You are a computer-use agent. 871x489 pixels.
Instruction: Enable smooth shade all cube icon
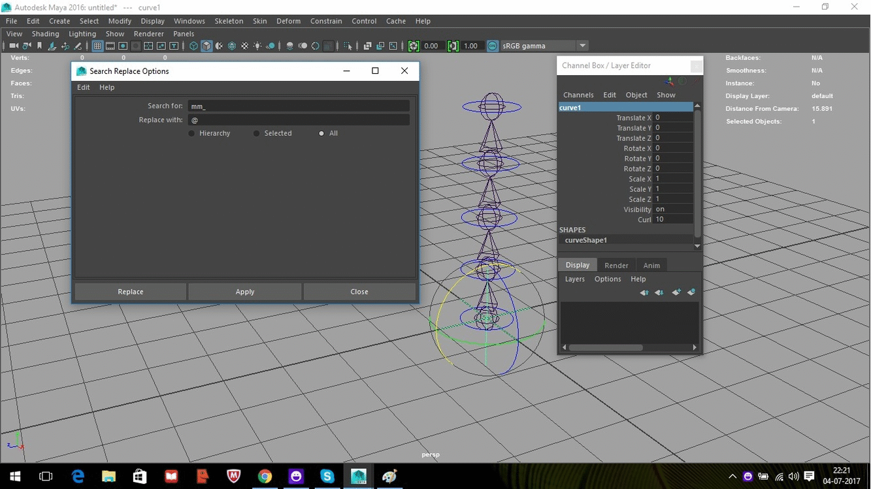point(206,46)
